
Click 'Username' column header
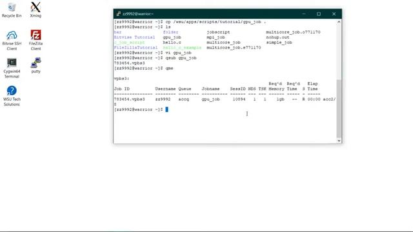pos(165,89)
